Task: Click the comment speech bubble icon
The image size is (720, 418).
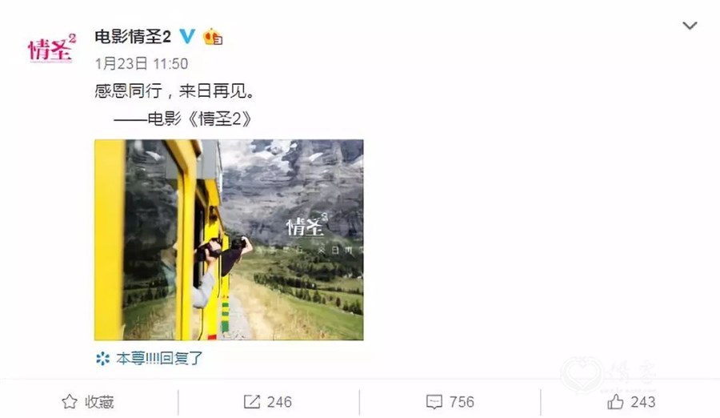Action: [434, 402]
